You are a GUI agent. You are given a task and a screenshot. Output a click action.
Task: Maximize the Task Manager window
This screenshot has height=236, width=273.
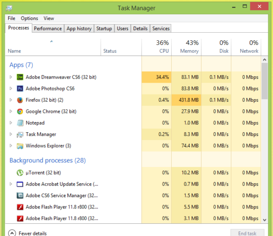click(245, 7)
